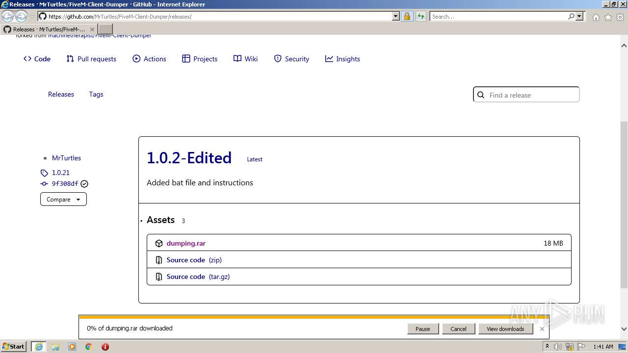This screenshot has width=628, height=353.
Task: Click the 1:41 AM system clock
Action: [603, 347]
